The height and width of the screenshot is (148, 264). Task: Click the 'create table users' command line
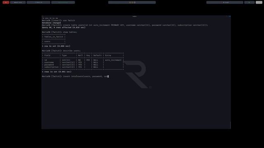125,25
